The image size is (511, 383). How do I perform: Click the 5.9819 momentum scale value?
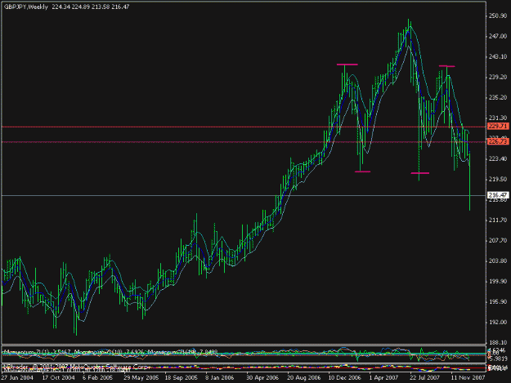[499, 359]
